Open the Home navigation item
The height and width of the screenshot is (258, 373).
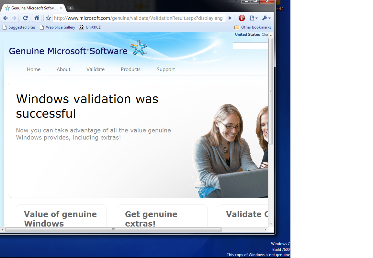34,69
